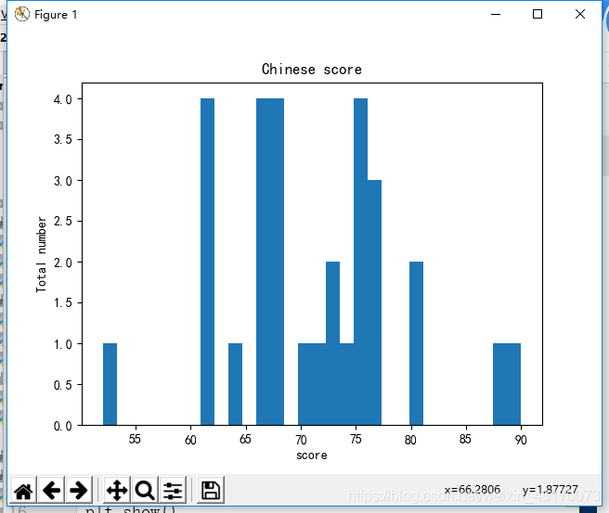Click the x=66.2806 cursor coordinate readout
The width and height of the screenshot is (609, 513).
click(x=473, y=490)
